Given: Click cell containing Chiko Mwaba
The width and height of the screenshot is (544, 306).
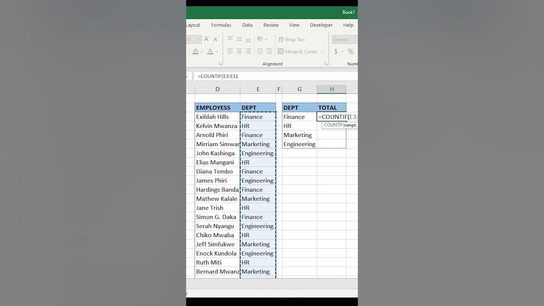Looking at the screenshot, I should [218, 235].
